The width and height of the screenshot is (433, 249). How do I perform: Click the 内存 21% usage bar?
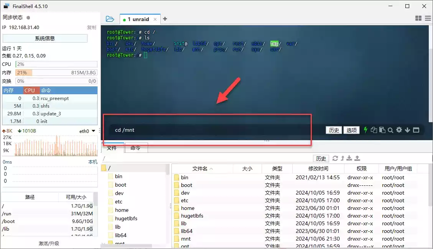coord(56,73)
